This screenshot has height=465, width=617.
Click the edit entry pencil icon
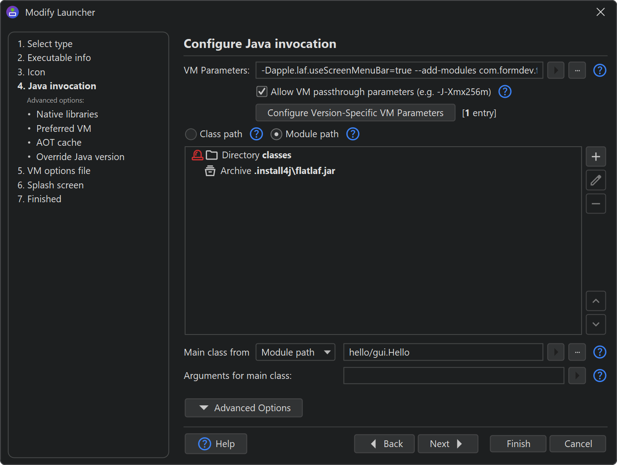click(596, 180)
